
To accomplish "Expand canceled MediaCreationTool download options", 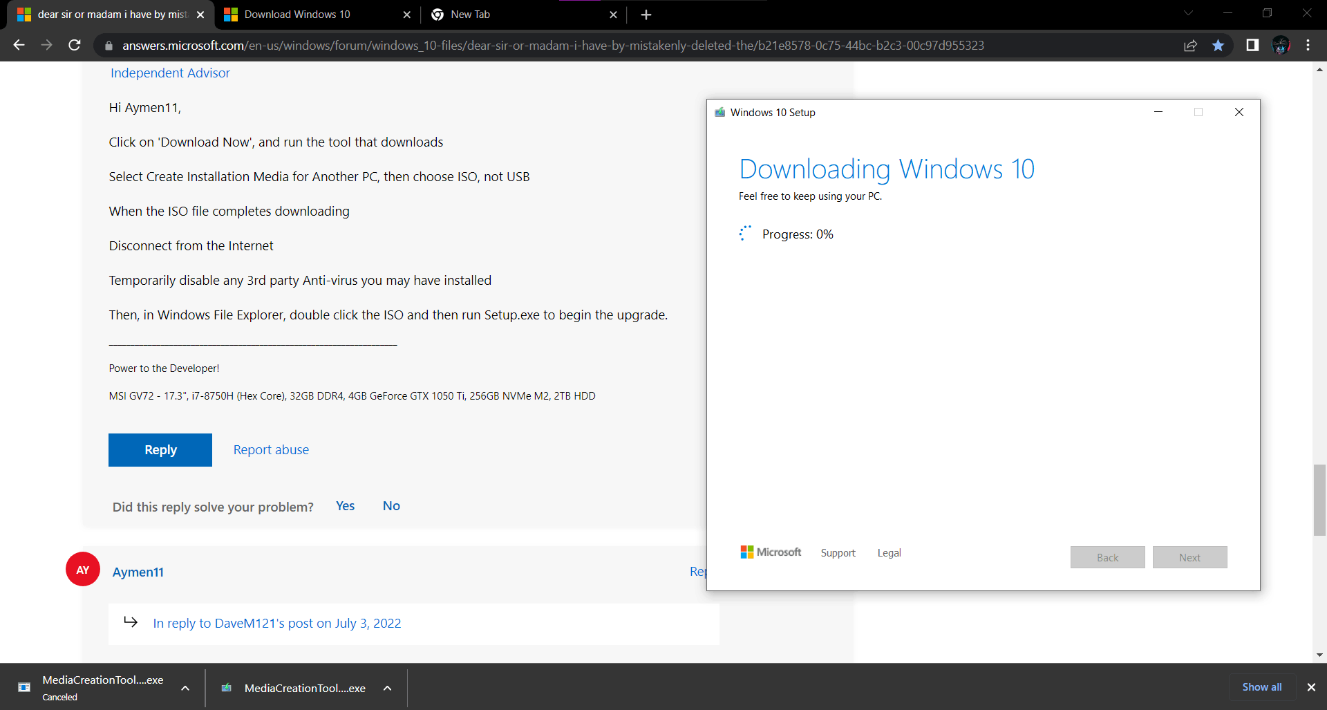I will coord(185,688).
